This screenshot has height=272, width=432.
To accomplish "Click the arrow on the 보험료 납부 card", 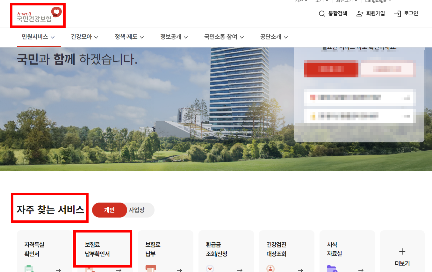I will click(179, 270).
